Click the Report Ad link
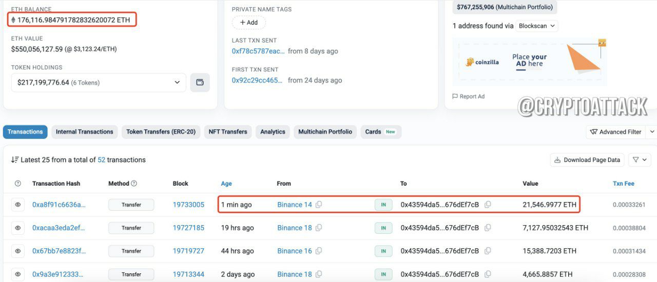Screen dimensions: 657x282 tap(468, 96)
